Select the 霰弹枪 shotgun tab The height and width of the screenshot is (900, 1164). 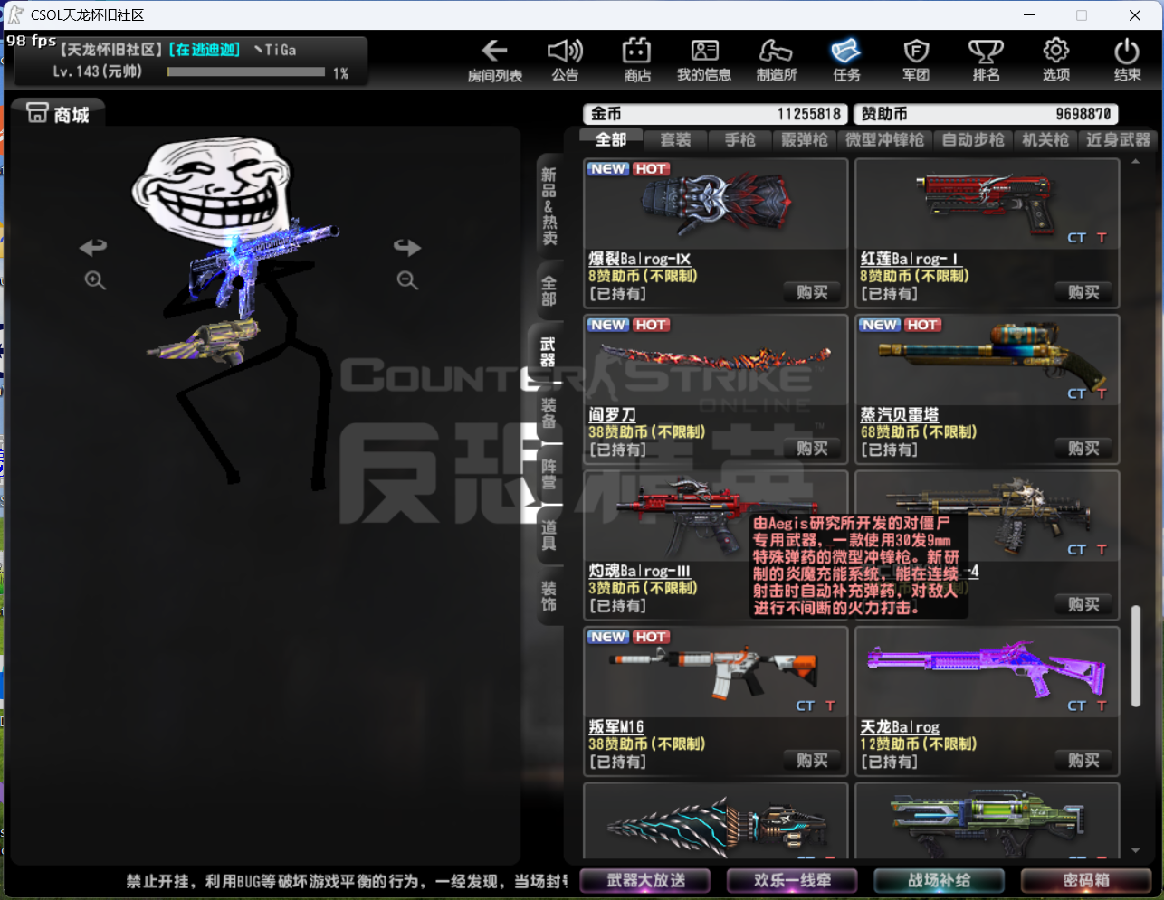pyautogui.click(x=805, y=139)
